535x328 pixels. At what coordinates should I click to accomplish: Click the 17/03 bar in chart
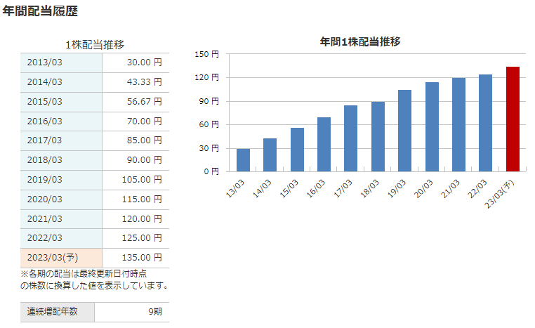(x=351, y=138)
